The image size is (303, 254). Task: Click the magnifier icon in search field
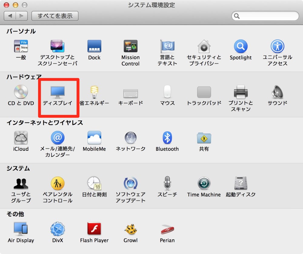(237, 16)
